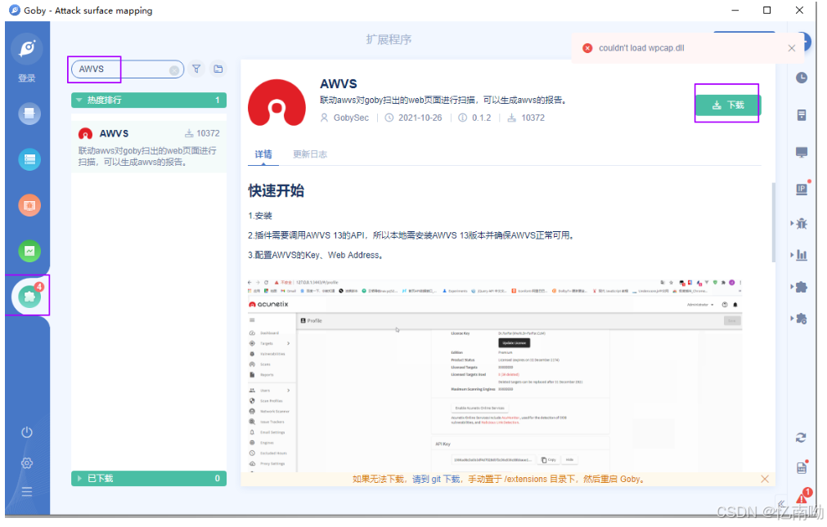Collapse the right bar with double chevron
Screen dimensions: 827x527
click(x=781, y=504)
